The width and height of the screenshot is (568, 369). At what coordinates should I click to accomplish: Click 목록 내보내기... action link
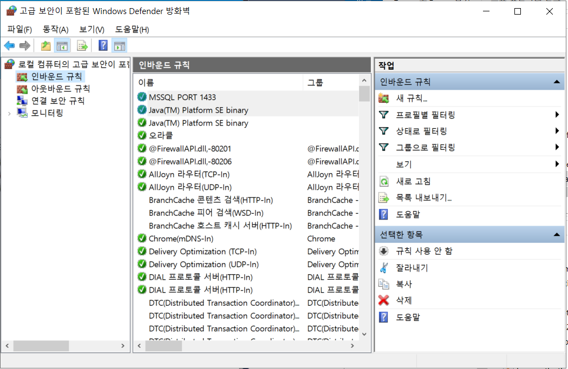423,197
